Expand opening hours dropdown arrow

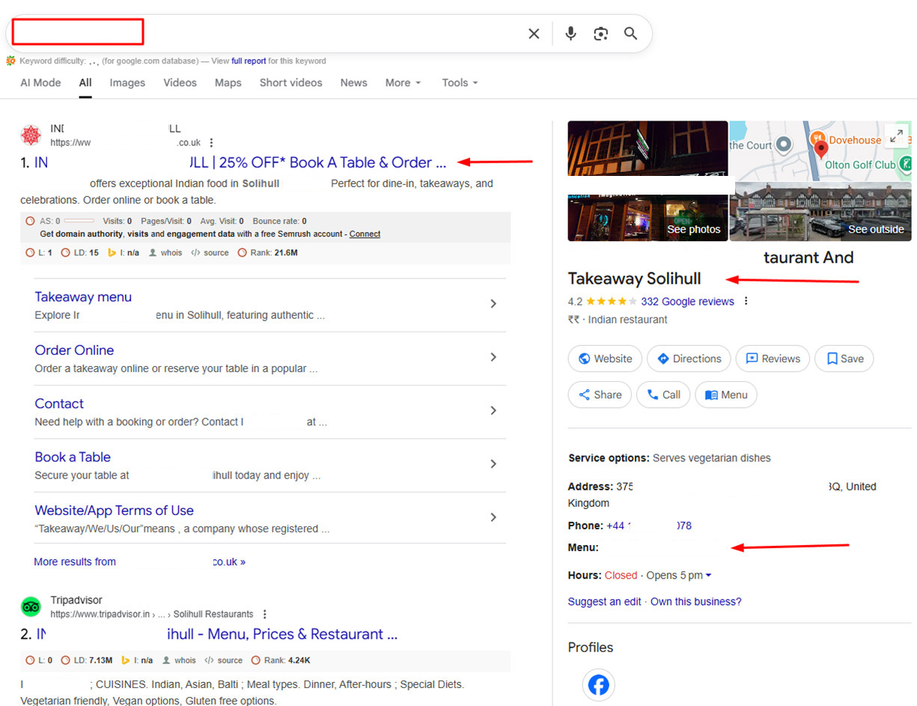click(x=708, y=576)
